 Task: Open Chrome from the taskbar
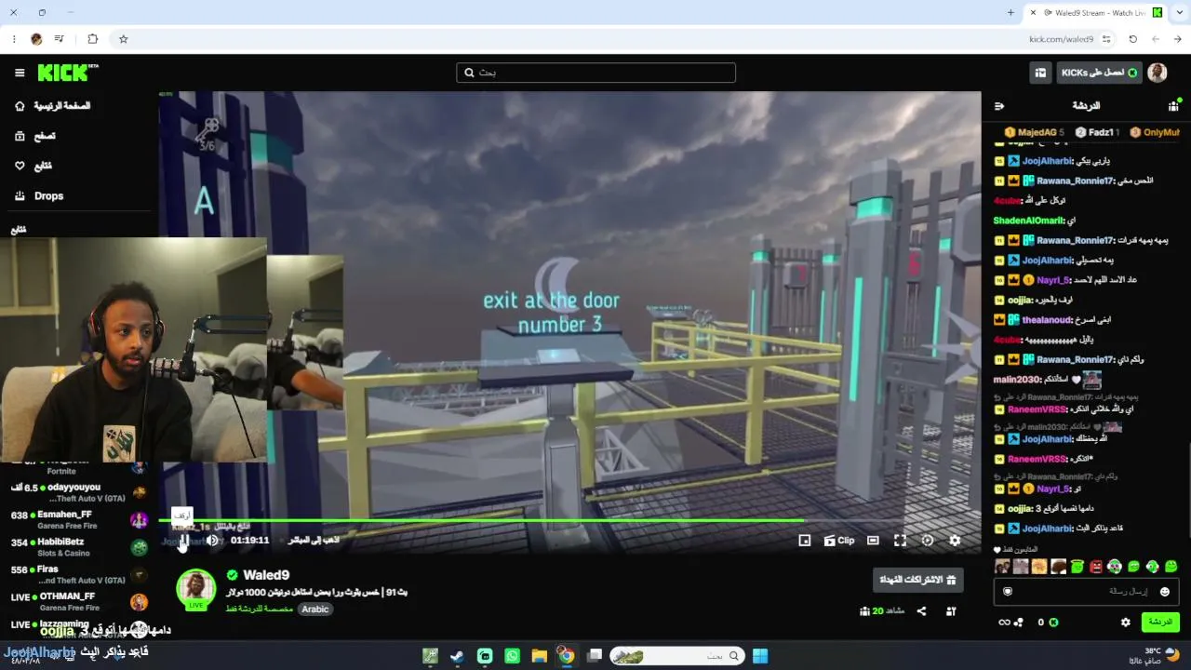[x=566, y=656]
